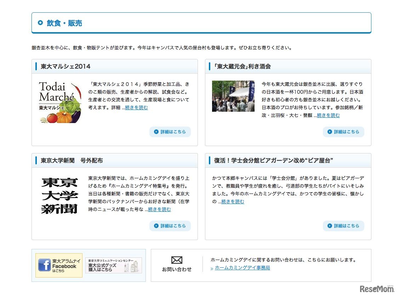Click the circle icon beside 飲食・販売
The height and width of the screenshot is (297, 399).
click(40, 23)
